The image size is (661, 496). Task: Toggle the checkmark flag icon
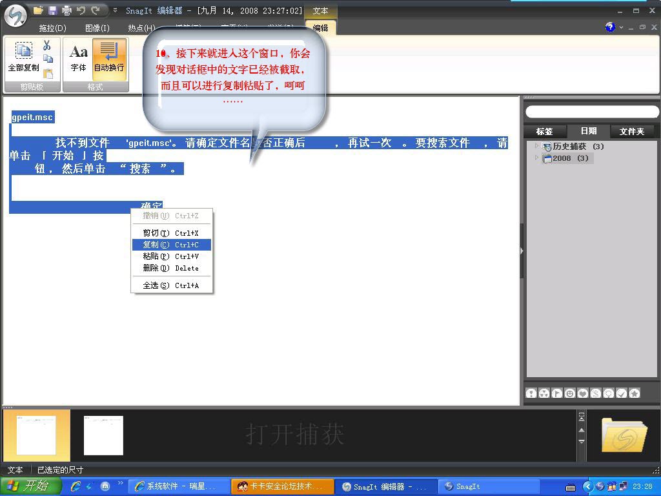pos(622,393)
